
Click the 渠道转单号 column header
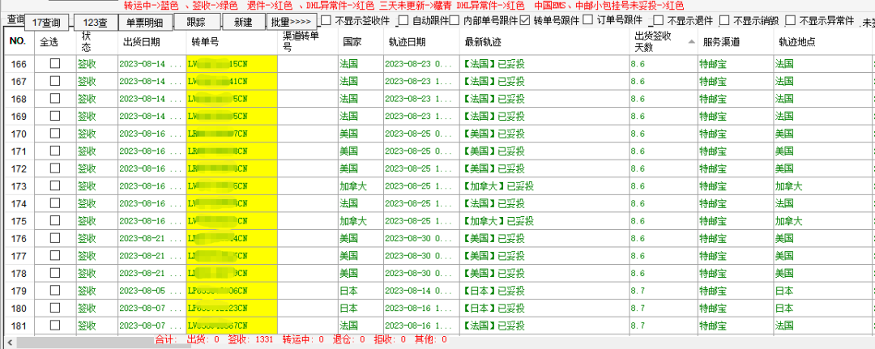click(x=308, y=42)
